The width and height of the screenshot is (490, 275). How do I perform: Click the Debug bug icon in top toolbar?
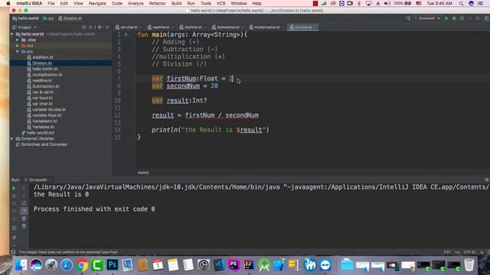[454, 18]
